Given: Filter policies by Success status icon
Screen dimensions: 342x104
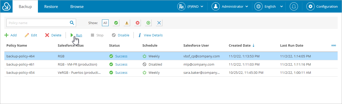Looking at the screenshot, I should tap(116, 23).
